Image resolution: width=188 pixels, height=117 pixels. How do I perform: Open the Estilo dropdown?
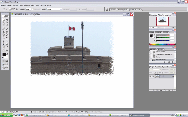click(x=61, y=9)
